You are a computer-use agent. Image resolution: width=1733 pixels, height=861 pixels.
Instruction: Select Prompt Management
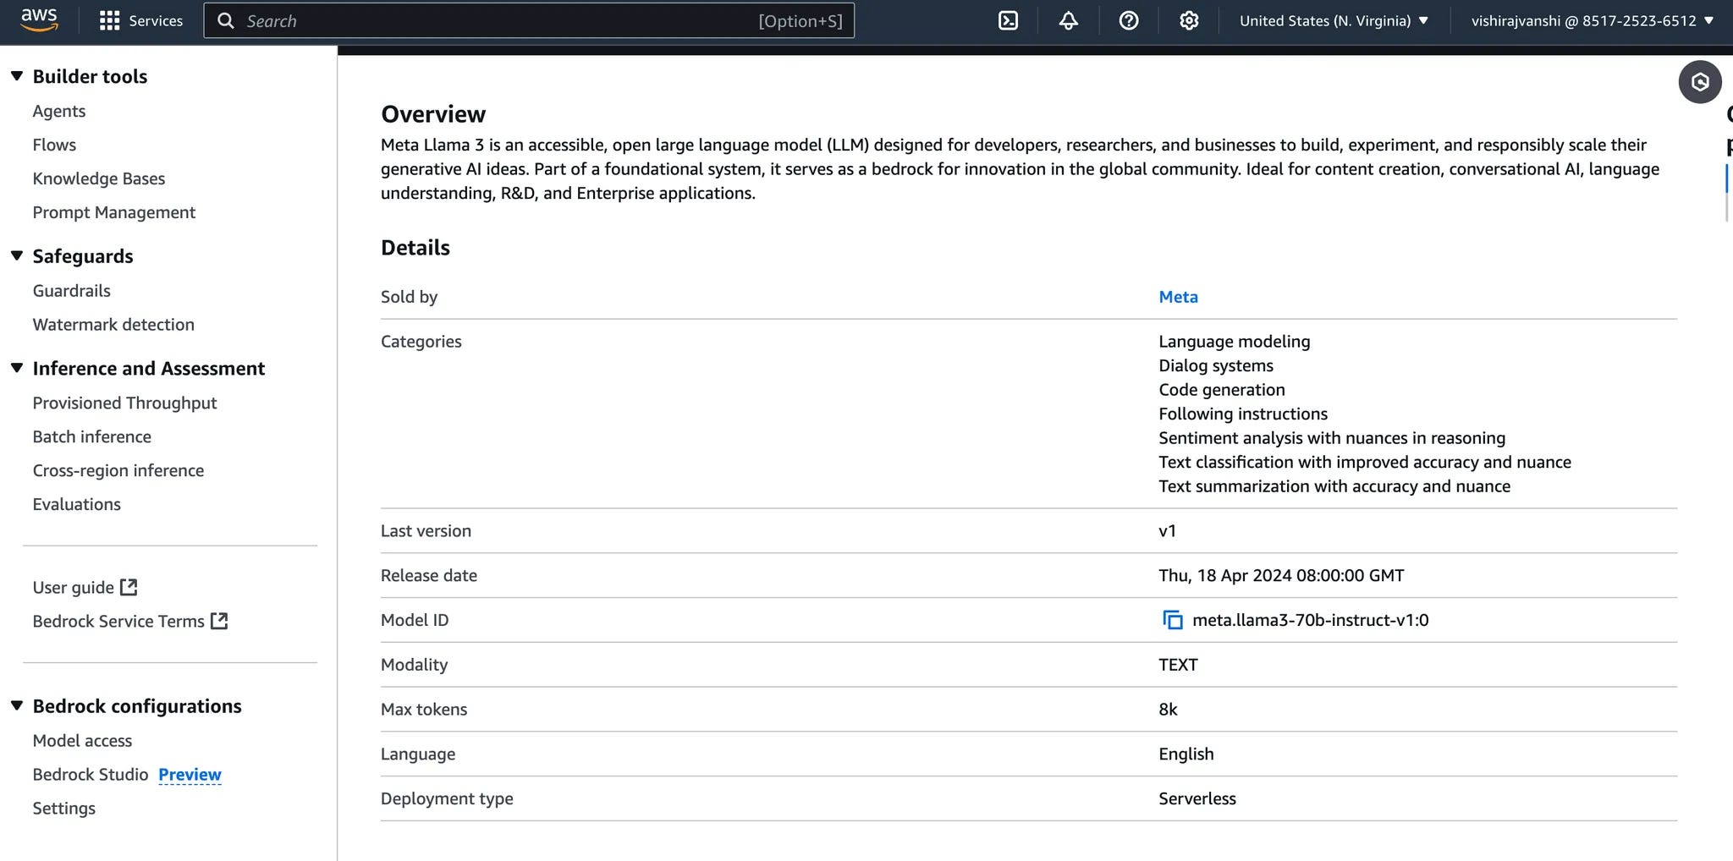point(114,212)
